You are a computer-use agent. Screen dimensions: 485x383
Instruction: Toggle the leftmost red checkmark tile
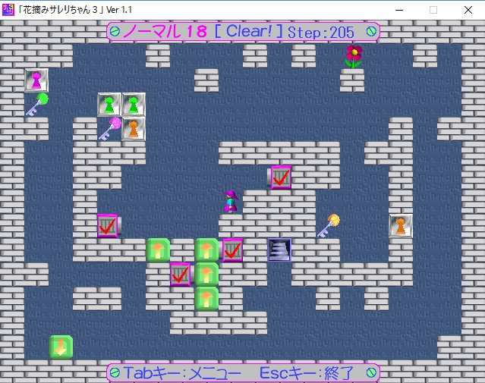click(109, 225)
